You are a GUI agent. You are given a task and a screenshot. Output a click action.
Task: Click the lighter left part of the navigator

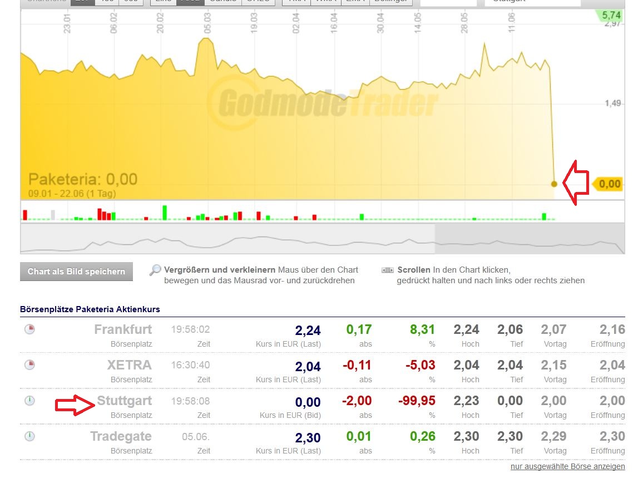(x=228, y=239)
